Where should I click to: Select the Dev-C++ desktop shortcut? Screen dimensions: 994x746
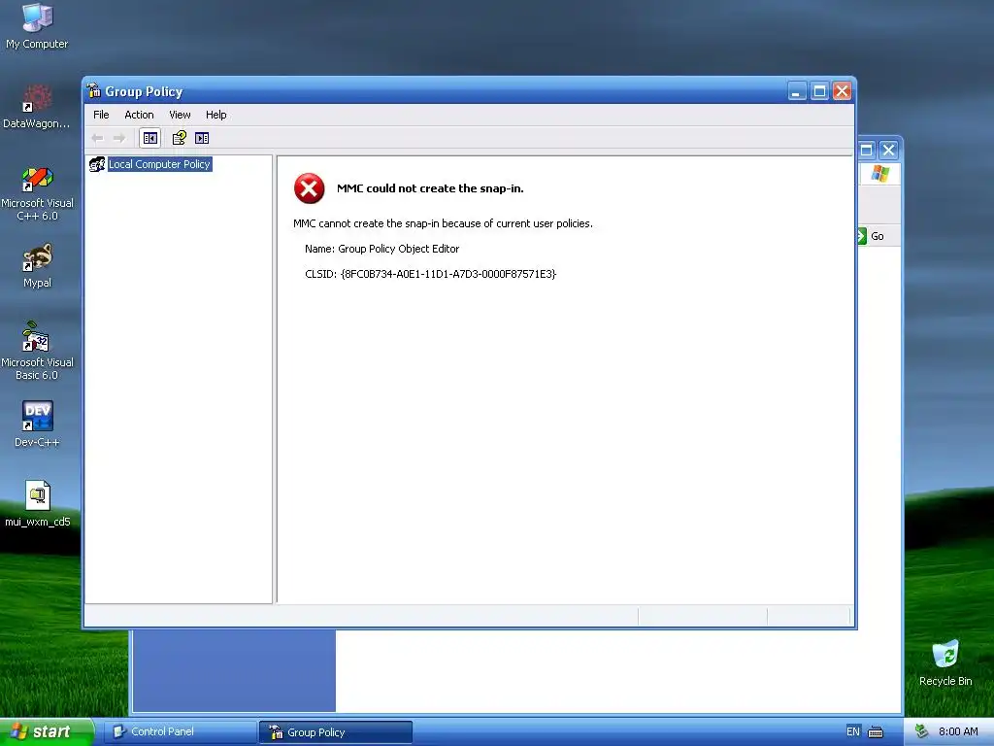point(37,424)
